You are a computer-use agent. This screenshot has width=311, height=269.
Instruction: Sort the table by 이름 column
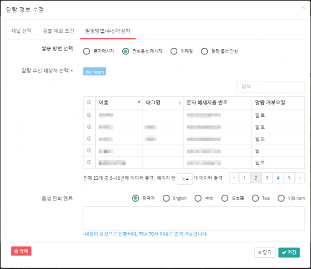119,103
